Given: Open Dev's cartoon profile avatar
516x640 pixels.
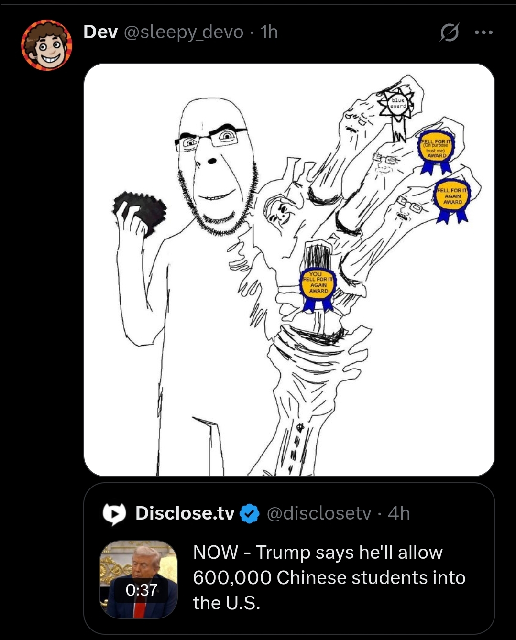Looking at the screenshot, I should (x=46, y=45).
